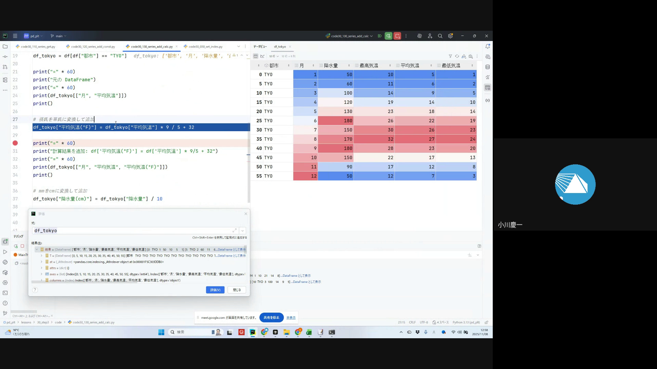
Task: Open the Database tool window icon
Action: (x=488, y=67)
